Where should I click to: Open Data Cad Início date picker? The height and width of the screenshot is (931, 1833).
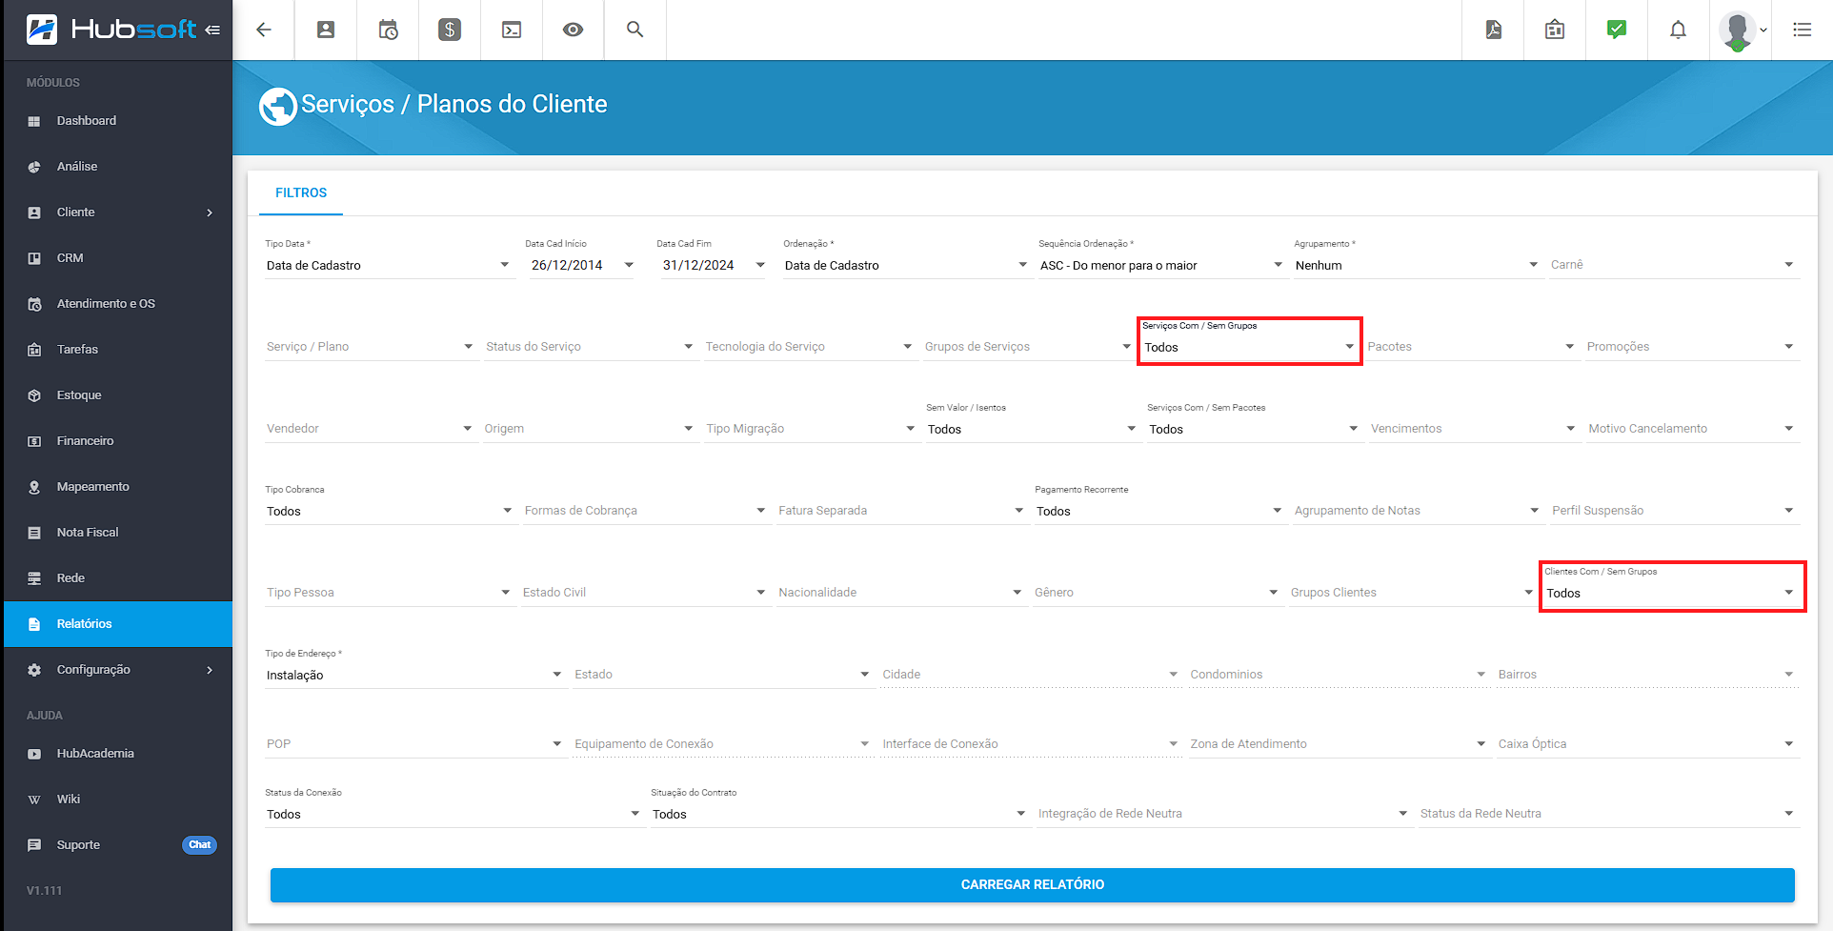pos(581,265)
